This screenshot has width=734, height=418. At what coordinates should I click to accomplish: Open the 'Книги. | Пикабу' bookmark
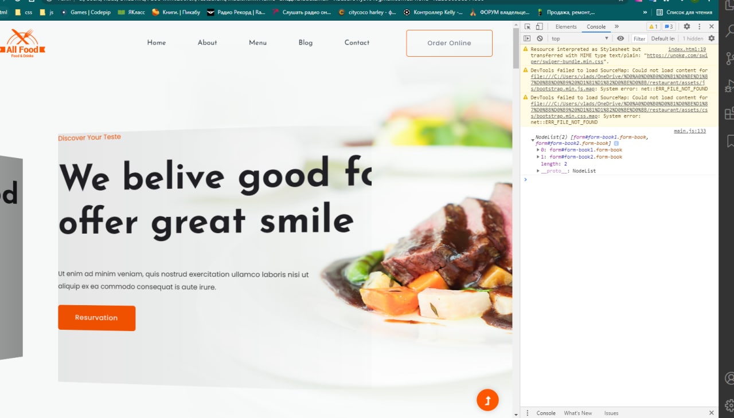176,12
